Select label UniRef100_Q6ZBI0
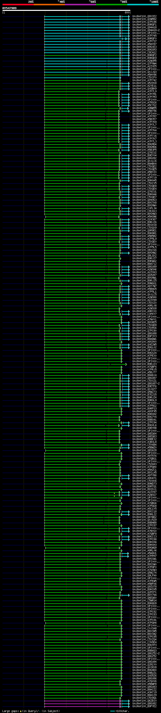The image size is (161, 713). 144,701
